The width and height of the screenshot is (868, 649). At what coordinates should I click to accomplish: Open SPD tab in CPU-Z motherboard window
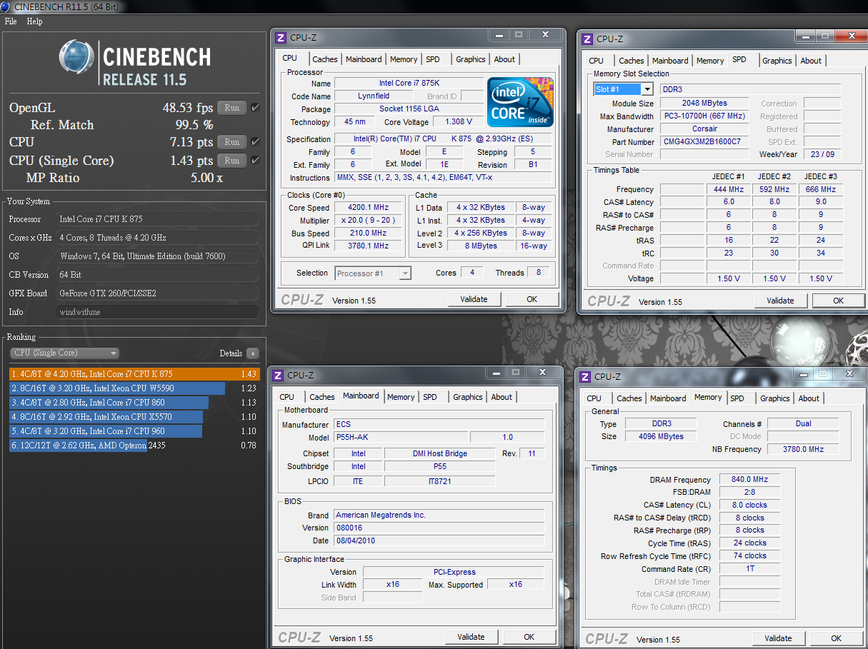click(x=430, y=397)
